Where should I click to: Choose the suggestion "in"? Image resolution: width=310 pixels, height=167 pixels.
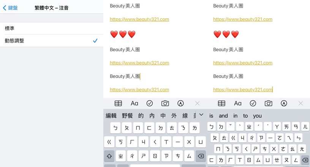[235, 116]
